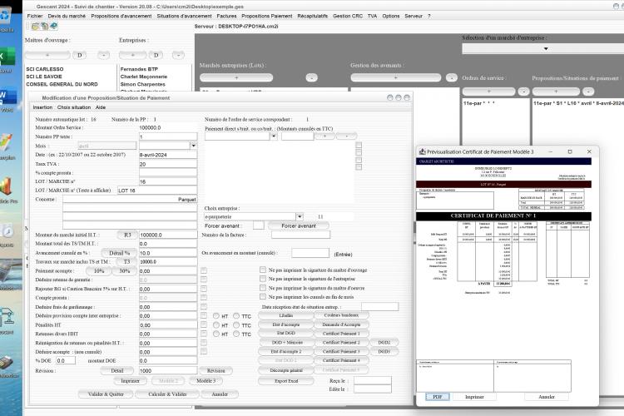Click the Modèle 3 button
Viewport: 624px width, 416px height.
coord(206,381)
